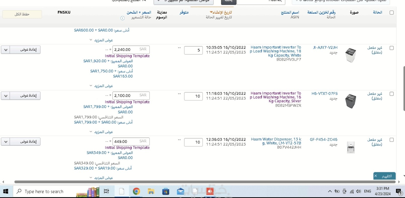Click the horizontal scrollbar's left arrow
405x198 pixels.
[3, 182]
